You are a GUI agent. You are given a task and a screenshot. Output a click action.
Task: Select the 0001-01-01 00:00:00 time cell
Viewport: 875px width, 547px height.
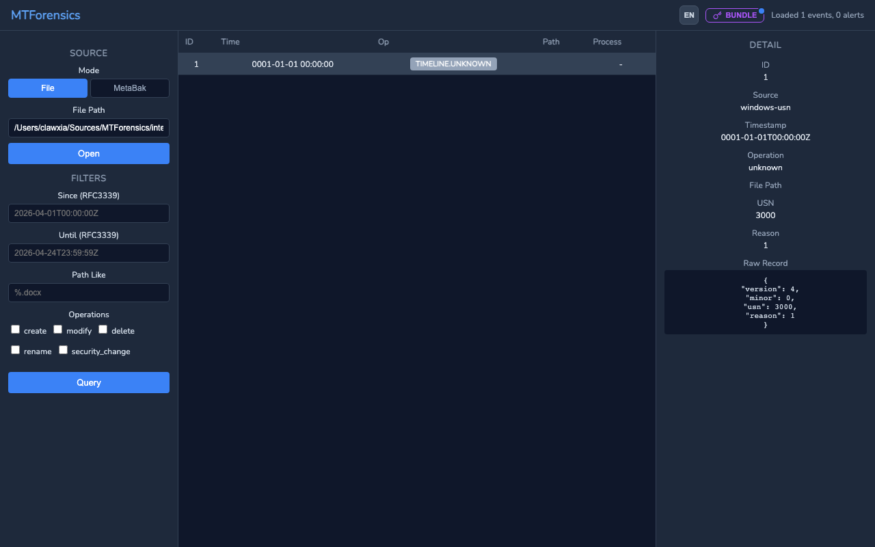point(293,64)
